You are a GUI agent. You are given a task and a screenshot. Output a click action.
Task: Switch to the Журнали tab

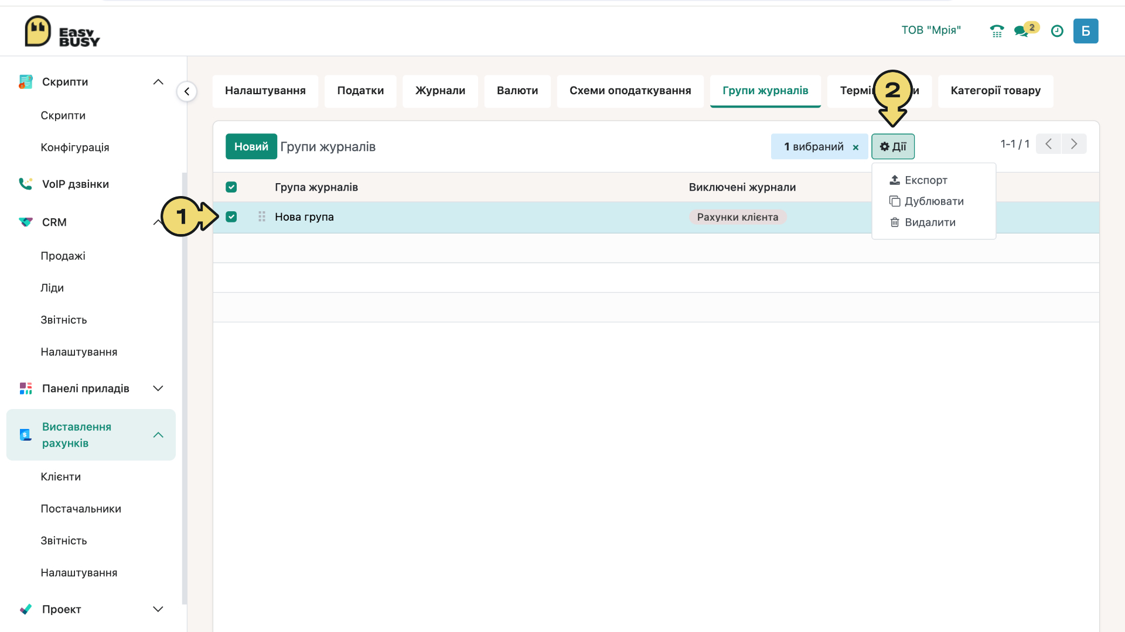(440, 91)
